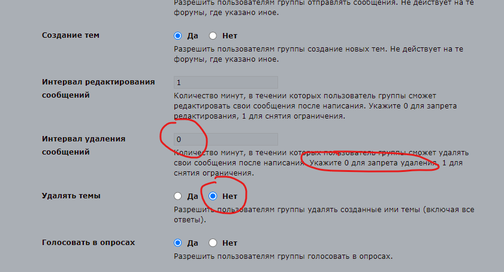The width and height of the screenshot is (504, 272).
Task: Click description 'Разрешить пользователям группы создание новых тем'
Action: (319, 54)
